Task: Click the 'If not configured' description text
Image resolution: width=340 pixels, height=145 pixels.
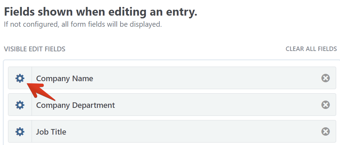Action: [x=83, y=25]
